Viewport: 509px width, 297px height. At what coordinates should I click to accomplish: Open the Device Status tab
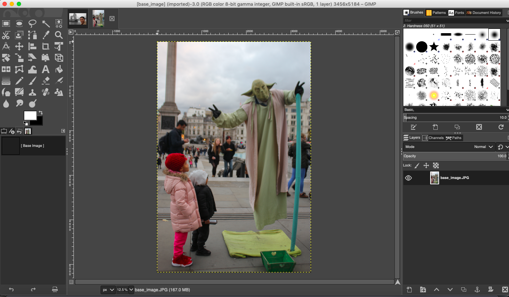click(x=12, y=131)
